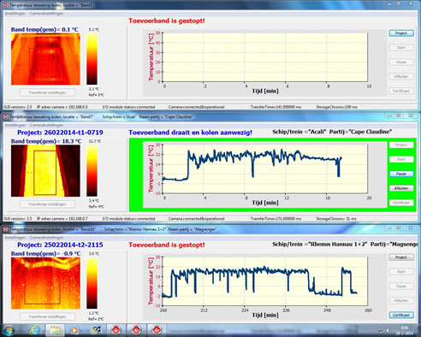Click "Project: 26022014-t1-0719" heading
The image size is (421, 337).
point(60,133)
